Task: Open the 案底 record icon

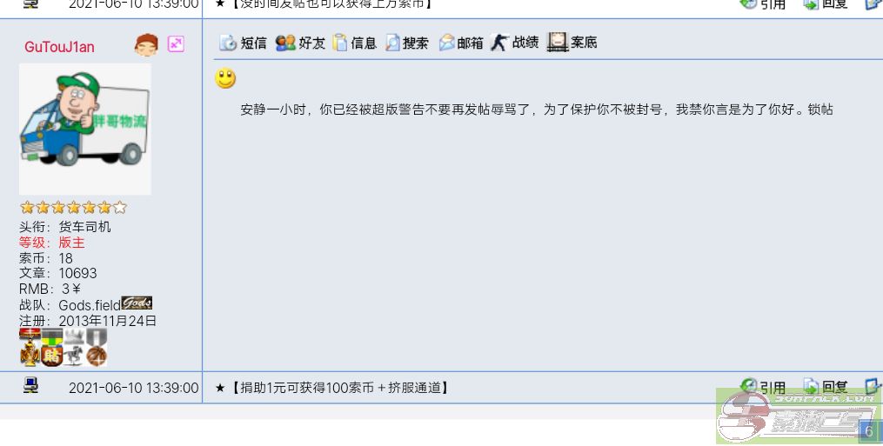Action: [572, 43]
